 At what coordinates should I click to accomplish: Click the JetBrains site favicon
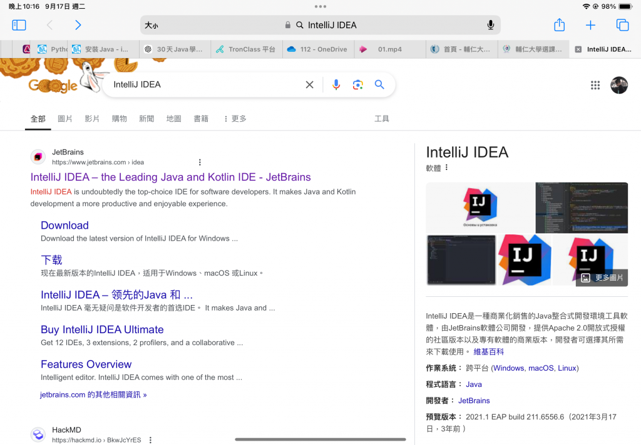tap(38, 157)
